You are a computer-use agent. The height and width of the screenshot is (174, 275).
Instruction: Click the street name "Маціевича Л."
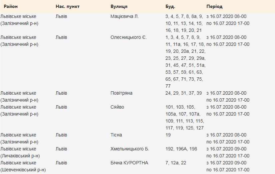[x=125, y=16]
